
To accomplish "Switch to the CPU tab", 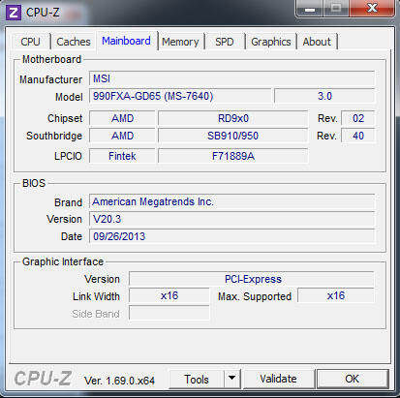I will coord(30,42).
